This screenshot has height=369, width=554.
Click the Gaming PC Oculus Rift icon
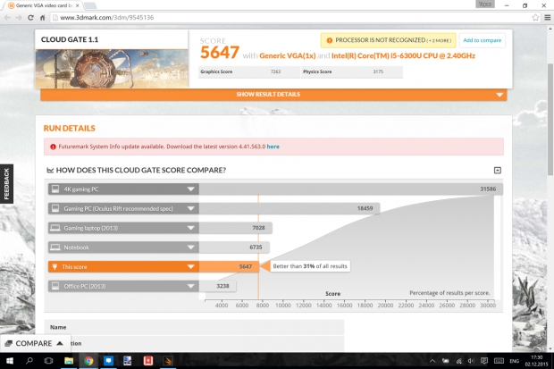(x=55, y=208)
